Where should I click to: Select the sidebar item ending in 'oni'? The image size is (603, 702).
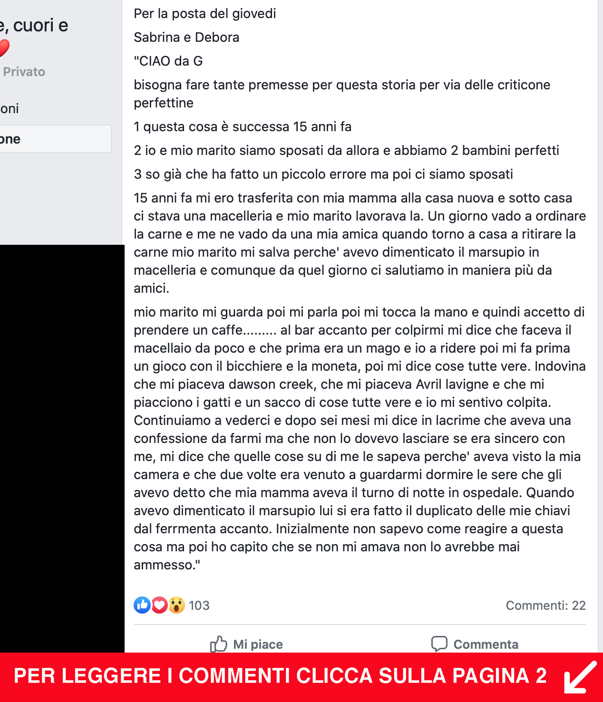click(x=10, y=108)
